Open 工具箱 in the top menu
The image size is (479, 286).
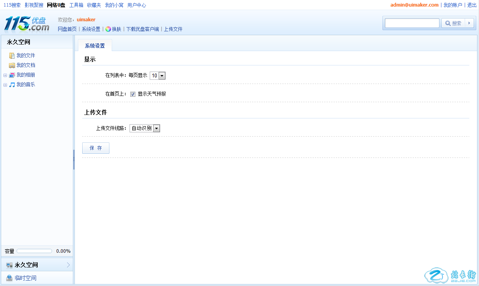coord(76,5)
